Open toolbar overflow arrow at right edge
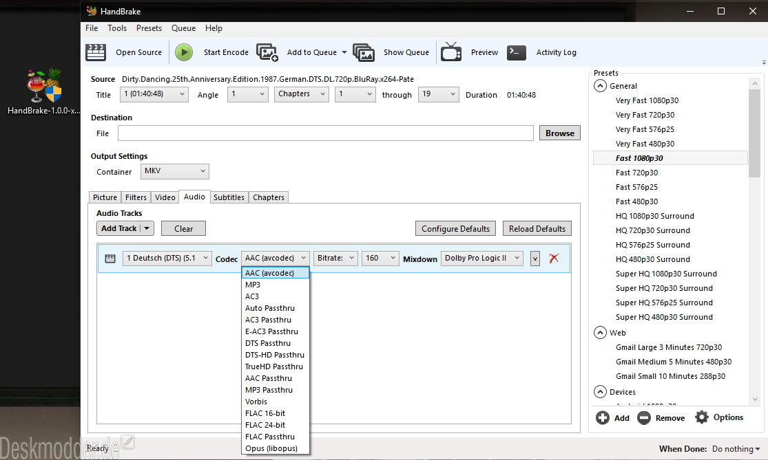The image size is (768, 460). [x=764, y=63]
